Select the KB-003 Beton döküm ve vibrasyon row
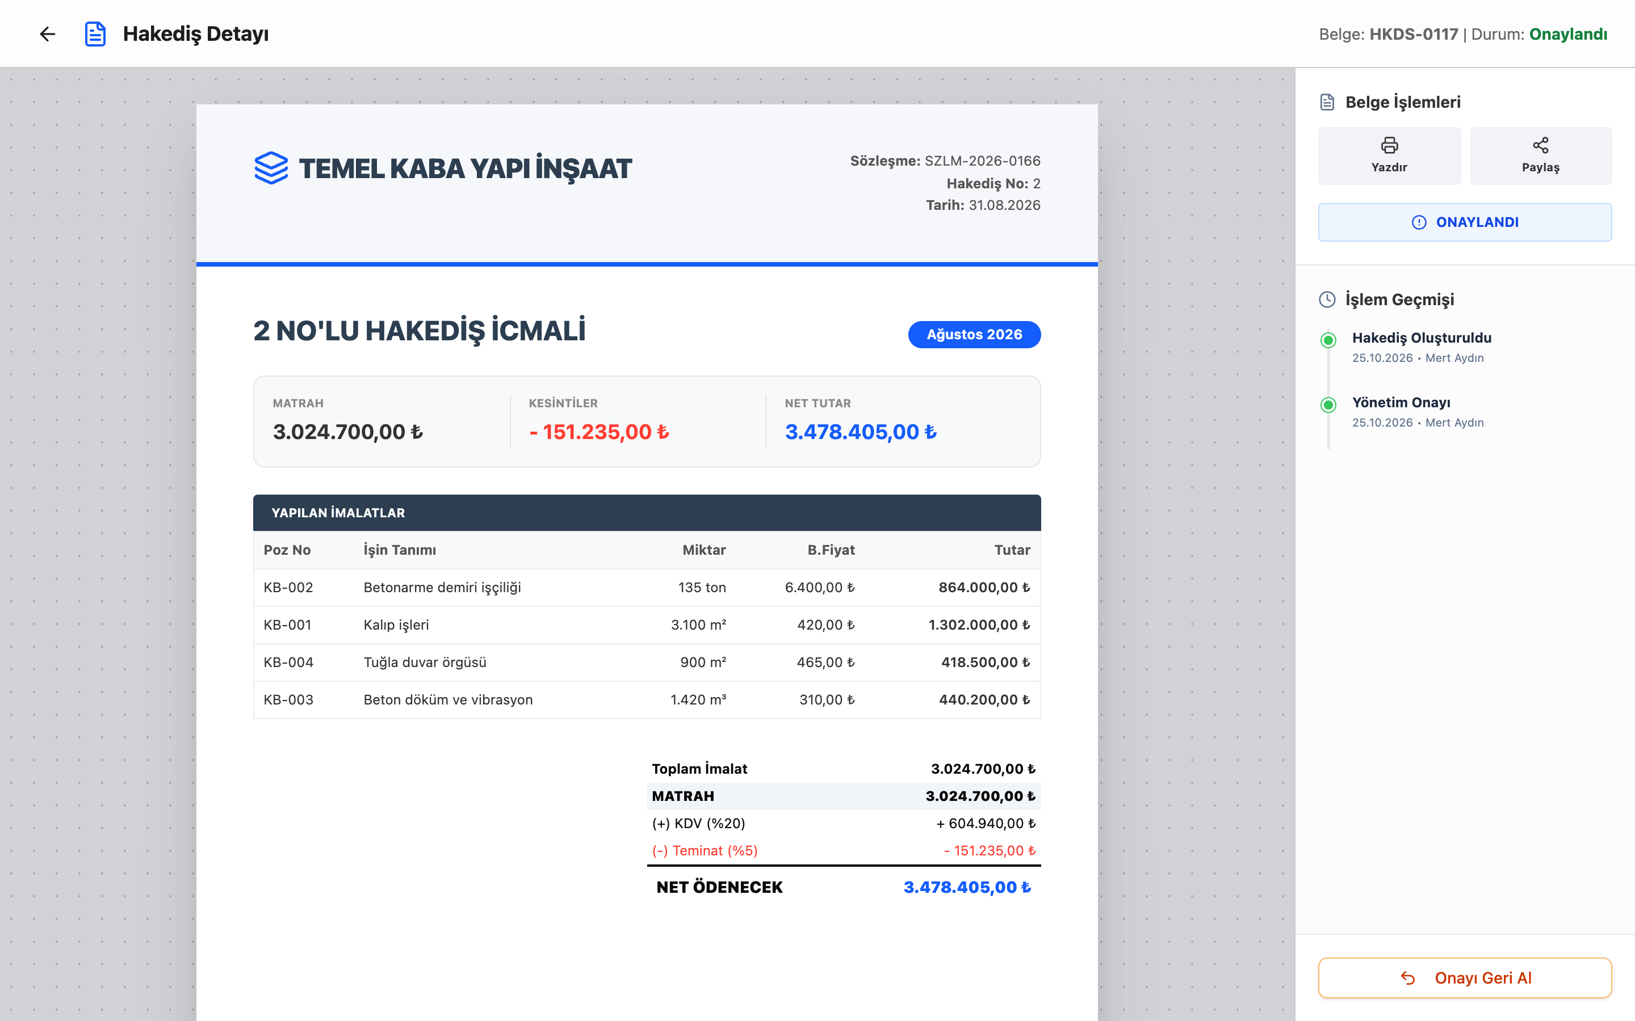Image resolution: width=1635 pixels, height=1021 pixels. click(647, 701)
